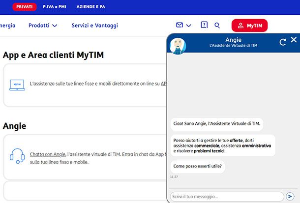Focus the Scrivi il tuo messaggio field
Image resolution: width=300 pixels, height=203 pixels.
pos(227,196)
